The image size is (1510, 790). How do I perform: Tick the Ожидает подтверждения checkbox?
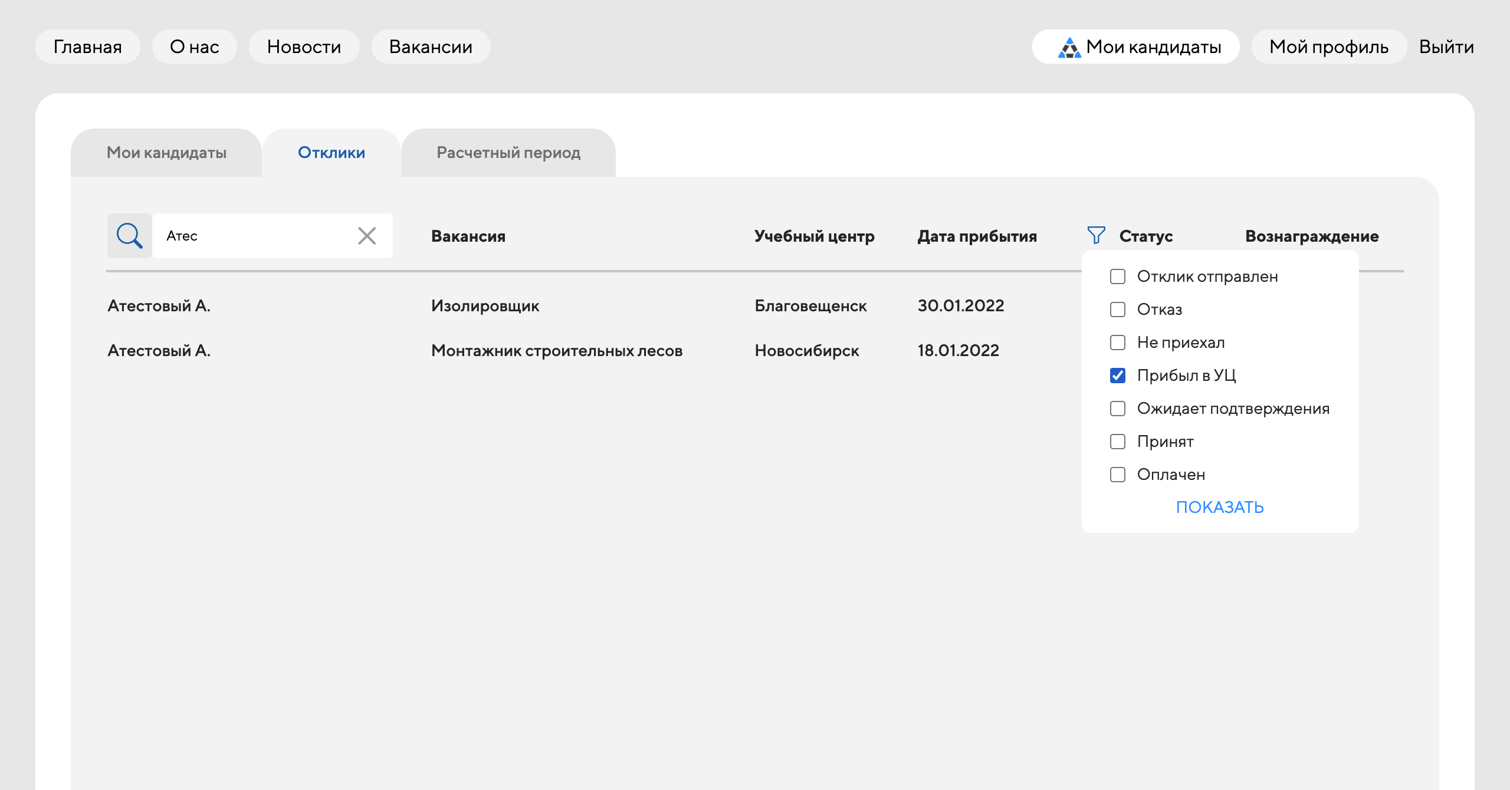1118,409
